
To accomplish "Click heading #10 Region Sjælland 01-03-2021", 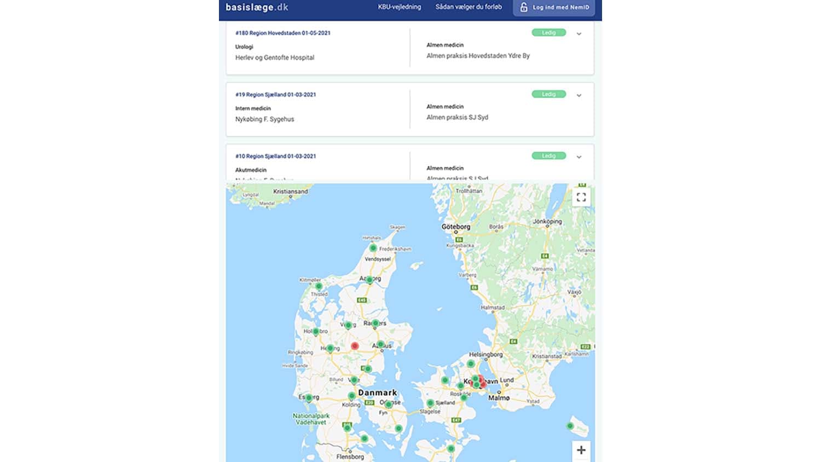I will 276,156.
